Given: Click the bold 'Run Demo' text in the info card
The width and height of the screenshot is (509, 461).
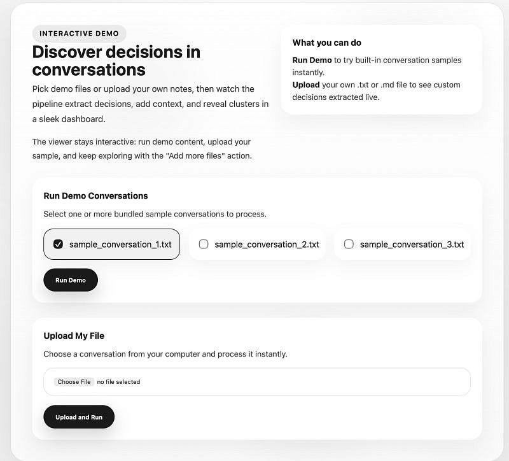Looking at the screenshot, I should point(312,60).
